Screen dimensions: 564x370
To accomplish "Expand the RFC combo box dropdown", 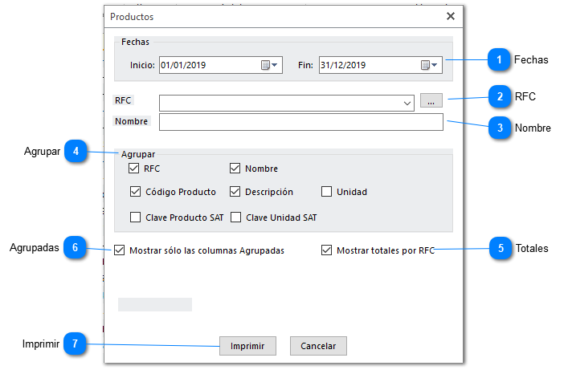I will pos(407,104).
